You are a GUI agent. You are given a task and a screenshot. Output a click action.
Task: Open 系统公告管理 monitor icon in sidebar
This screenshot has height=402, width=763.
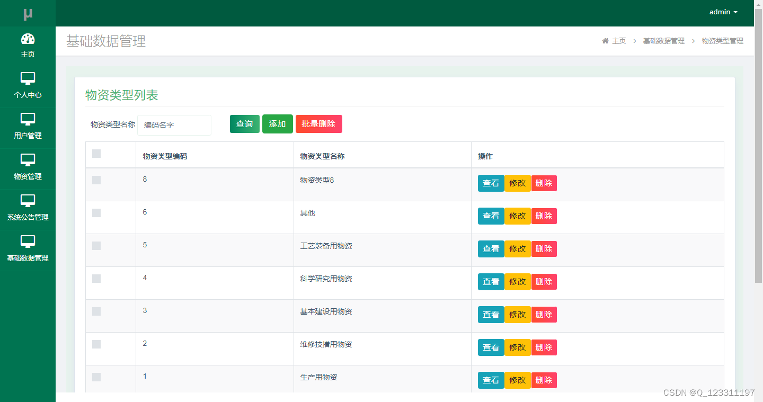point(28,201)
